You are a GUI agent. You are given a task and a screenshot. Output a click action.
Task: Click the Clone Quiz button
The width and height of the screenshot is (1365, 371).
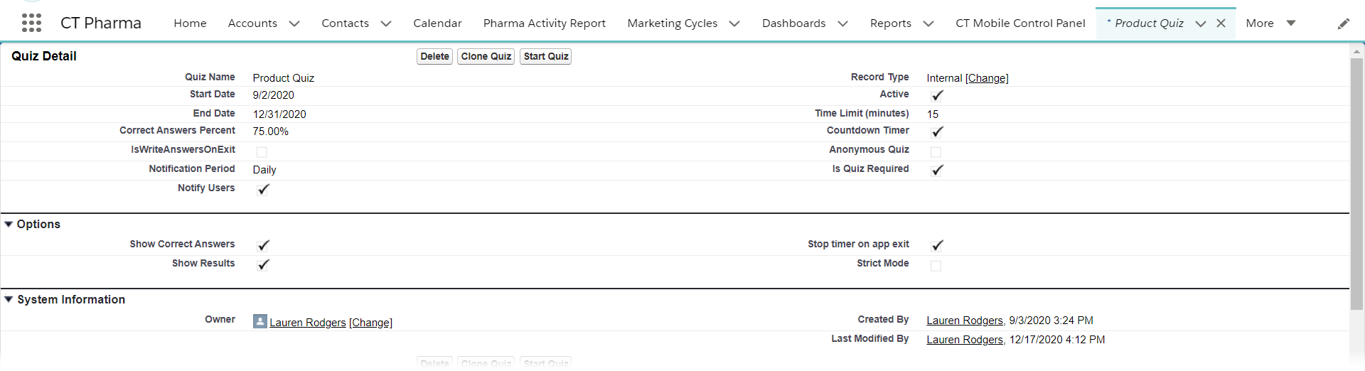point(486,56)
